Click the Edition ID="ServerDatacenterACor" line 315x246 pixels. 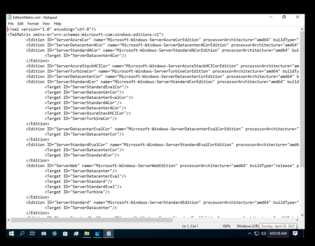(x=162, y=45)
